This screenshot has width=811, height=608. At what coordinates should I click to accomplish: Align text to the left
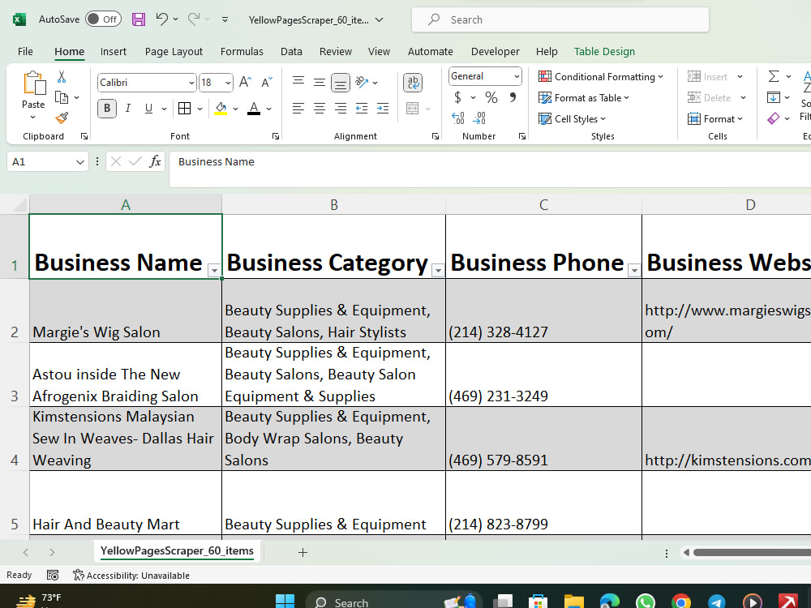coord(298,108)
